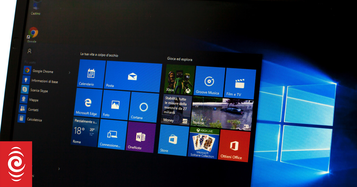Viewport: 357px width, 187px height.
Task: Launch the OneNote tile
Action: (x=141, y=137)
